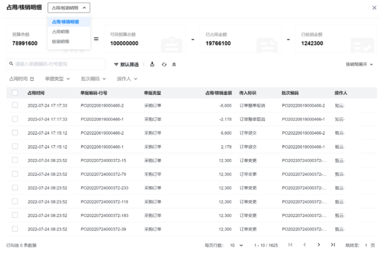Check the row PO20220724000372-79
The height and width of the screenshot is (265, 387).
click(x=15, y=174)
